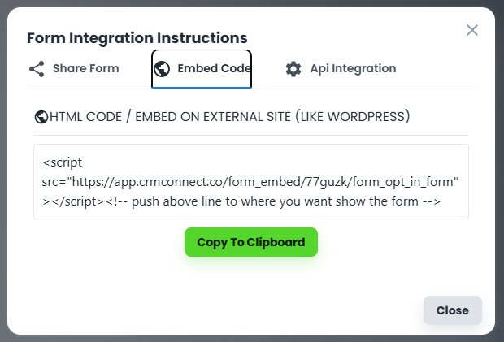The height and width of the screenshot is (342, 504).
Task: Click the globe icon in the Embed Code tab
Action: pyautogui.click(x=162, y=69)
